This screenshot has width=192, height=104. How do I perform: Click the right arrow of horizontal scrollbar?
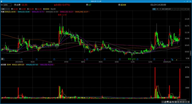189,100
